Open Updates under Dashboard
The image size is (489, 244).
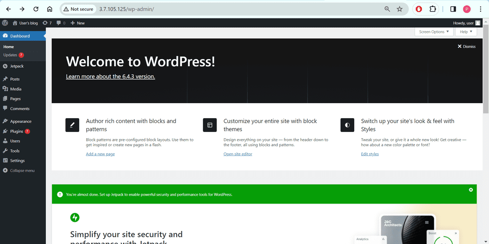[13, 55]
